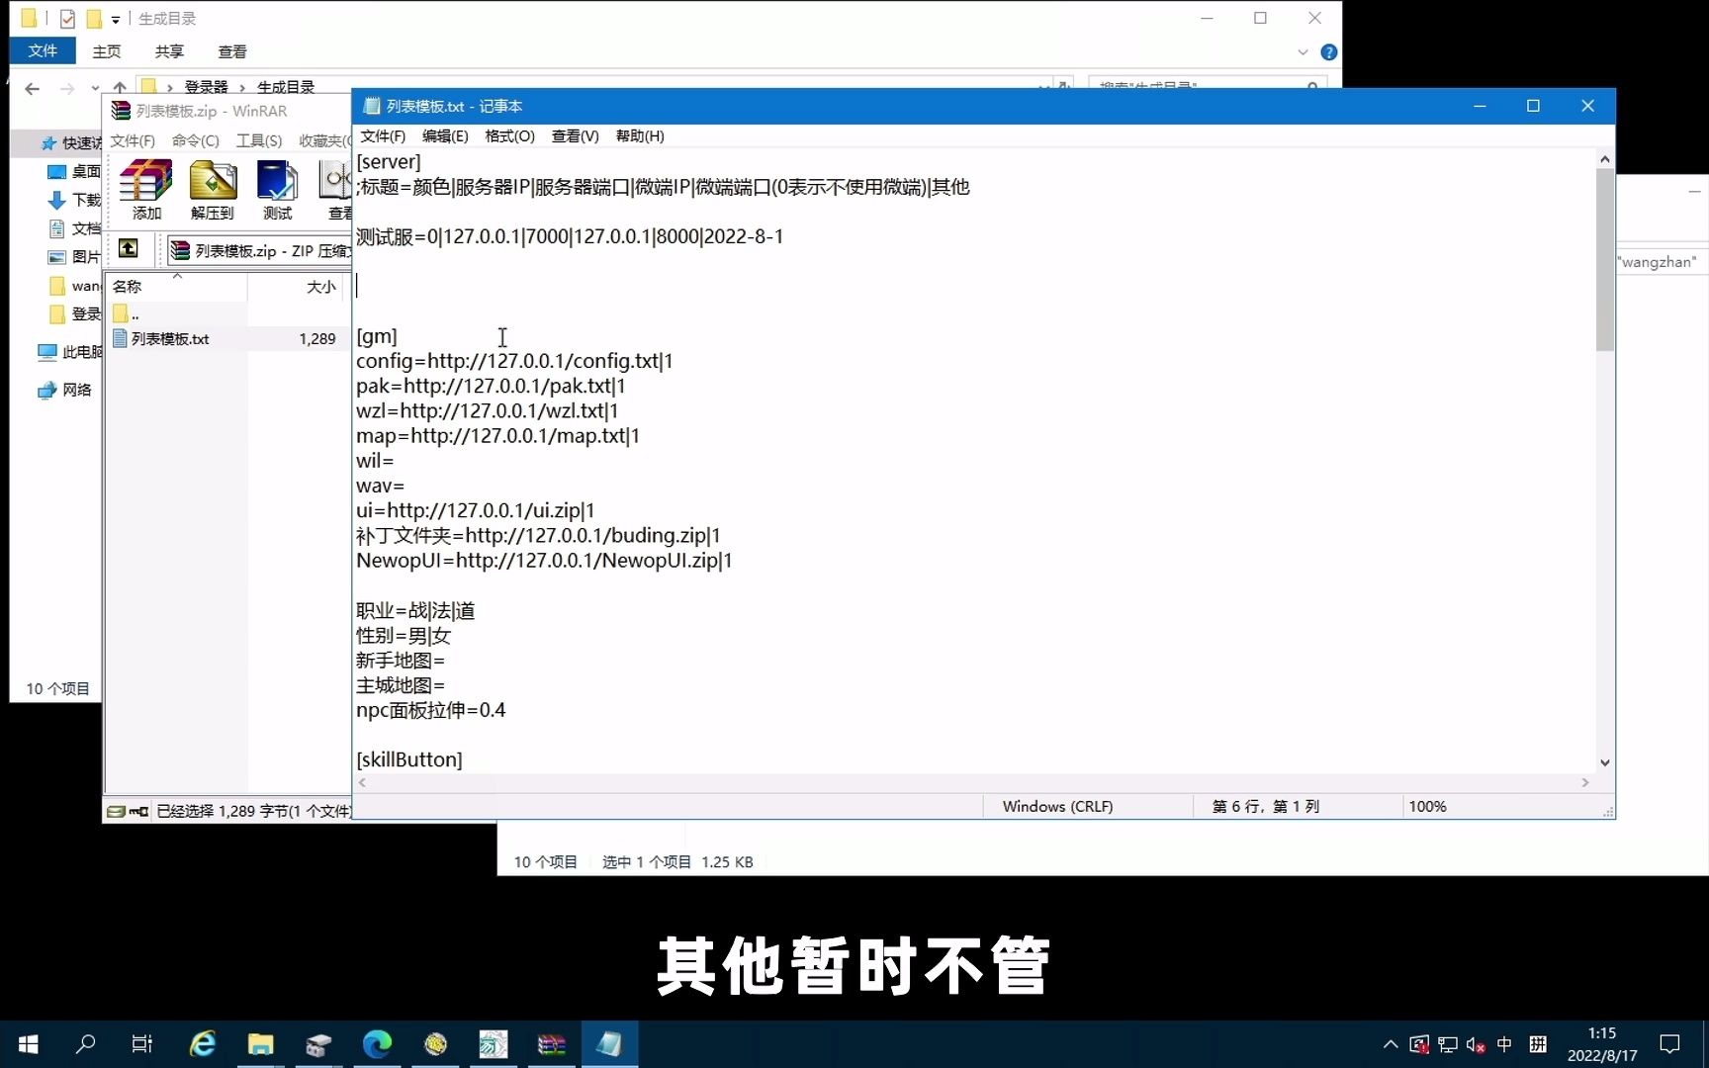The height and width of the screenshot is (1068, 1709).
Task: Open Explorer recent locations dropdown
Action: pyautogui.click(x=95, y=88)
